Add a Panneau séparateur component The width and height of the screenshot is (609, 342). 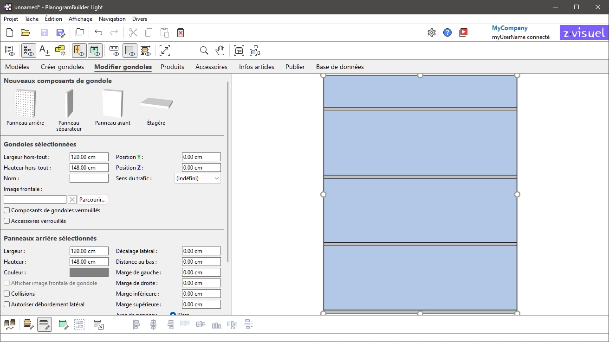(x=69, y=110)
